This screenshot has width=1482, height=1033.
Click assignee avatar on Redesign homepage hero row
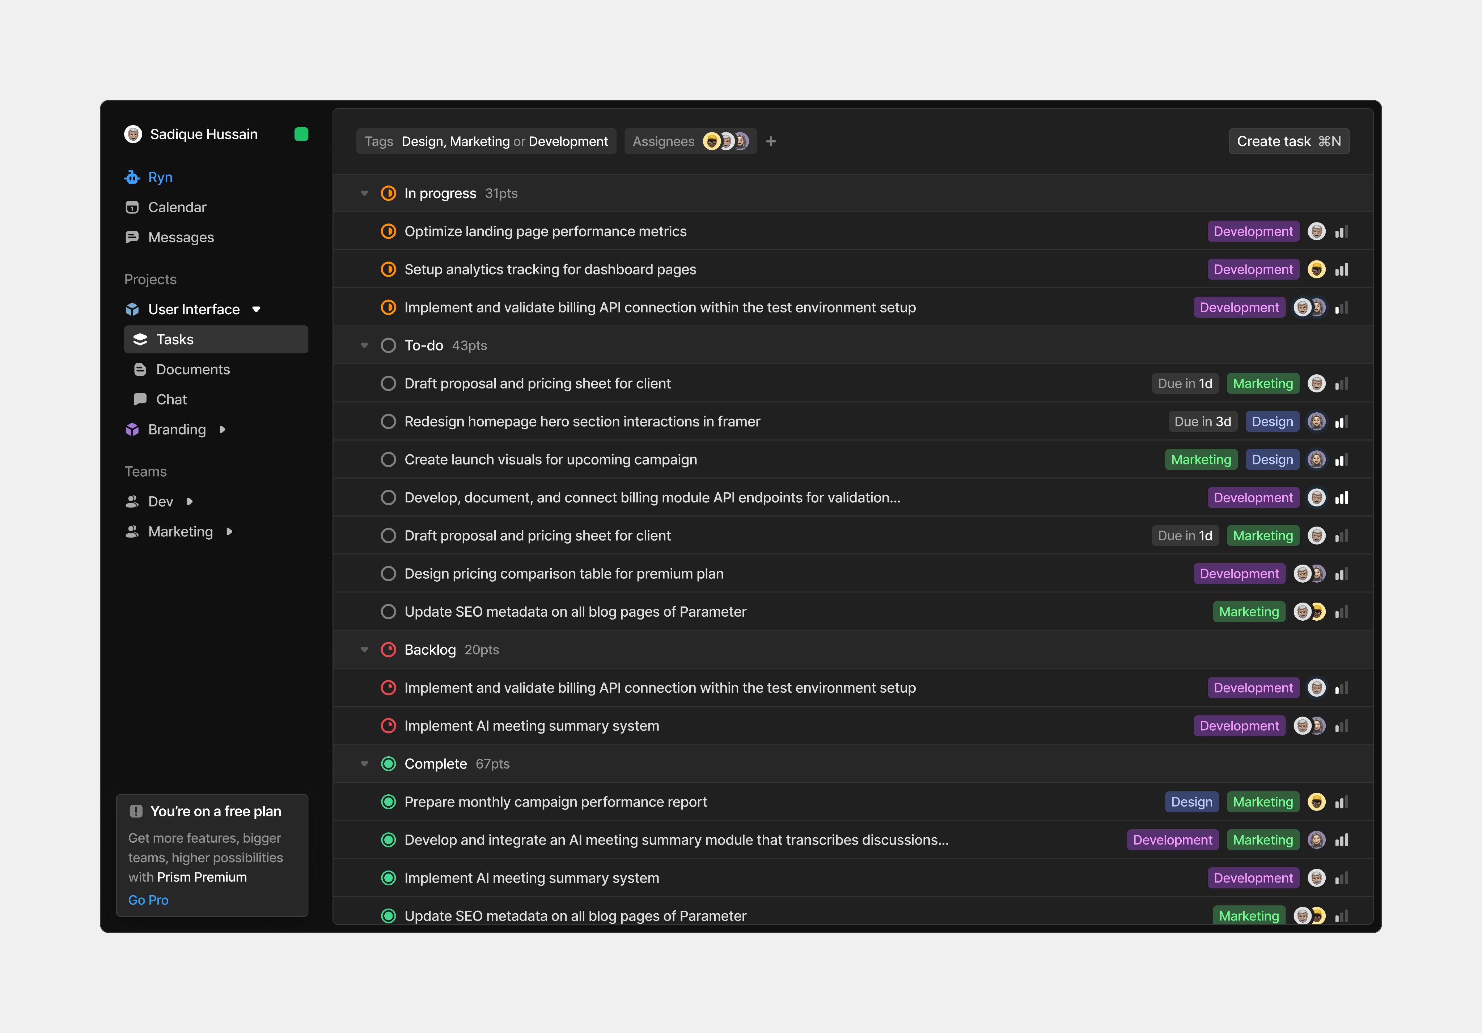pos(1317,421)
